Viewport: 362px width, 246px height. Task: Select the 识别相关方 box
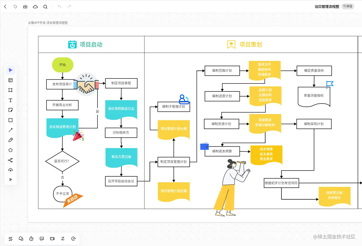(121, 133)
